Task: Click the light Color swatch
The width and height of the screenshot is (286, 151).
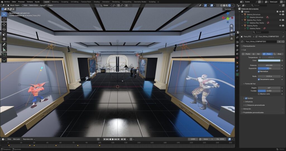Action: (269, 61)
